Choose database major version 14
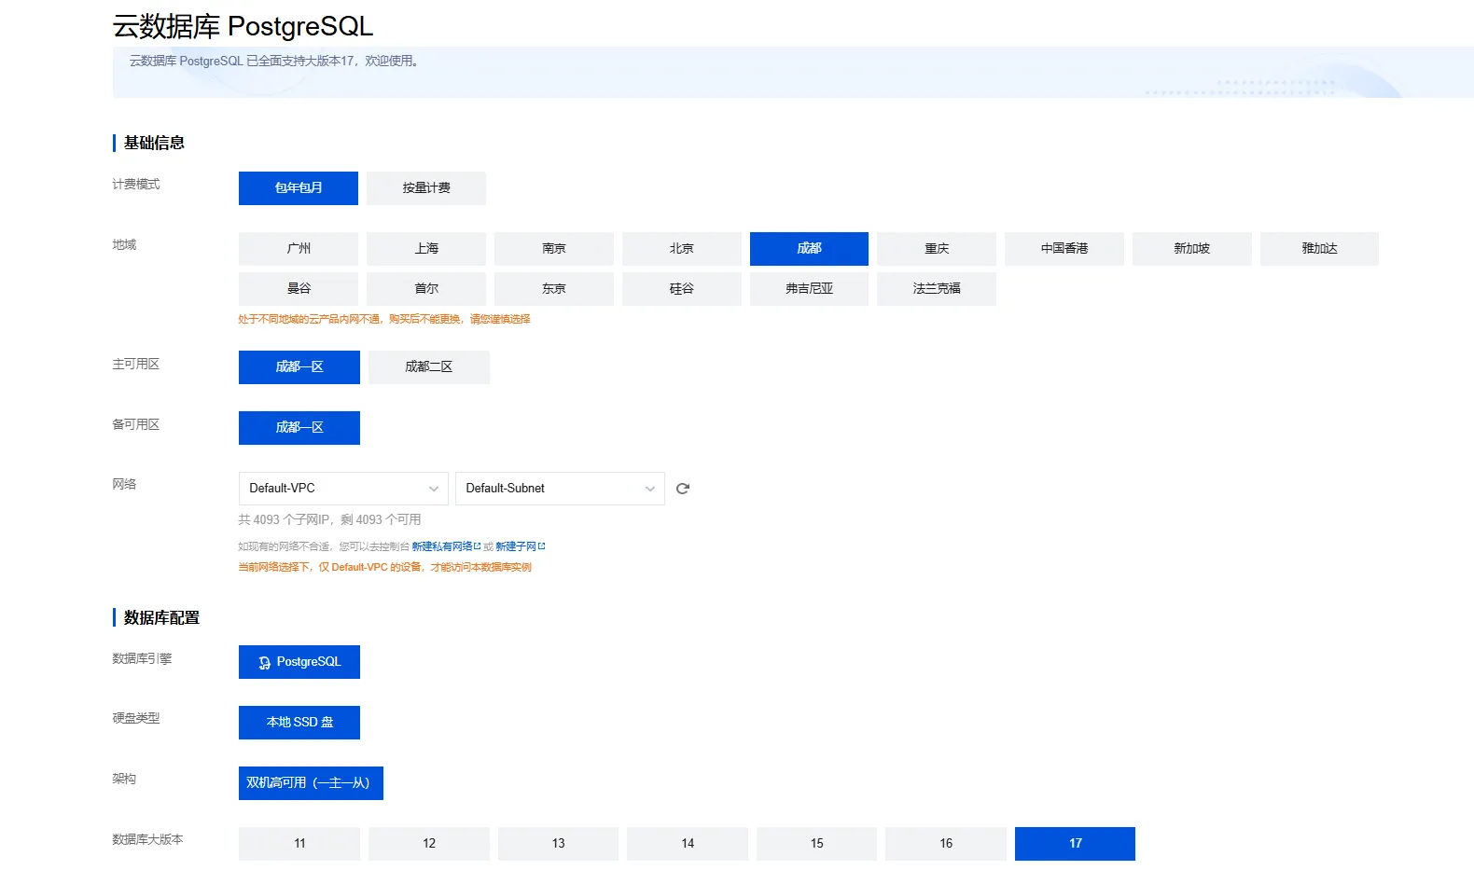Screen dimensions: 1474x870 coord(688,844)
